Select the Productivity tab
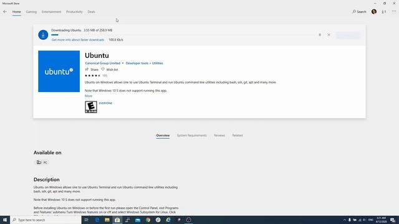This screenshot has height=224, width=399. click(74, 12)
